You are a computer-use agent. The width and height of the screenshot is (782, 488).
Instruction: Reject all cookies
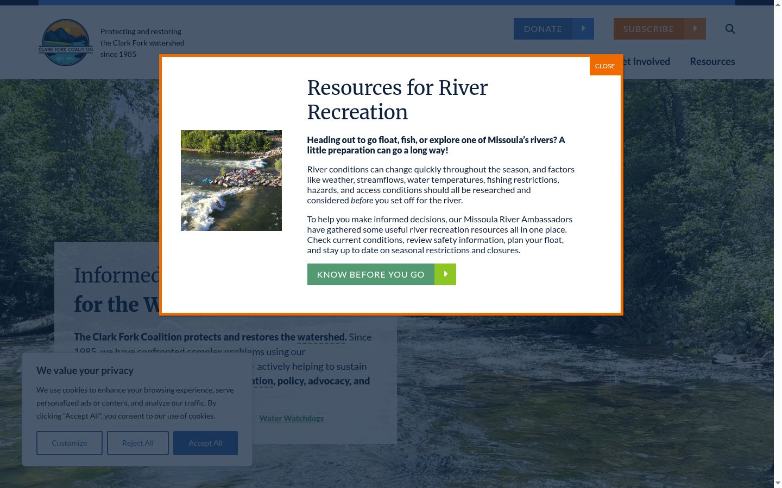coord(138,443)
